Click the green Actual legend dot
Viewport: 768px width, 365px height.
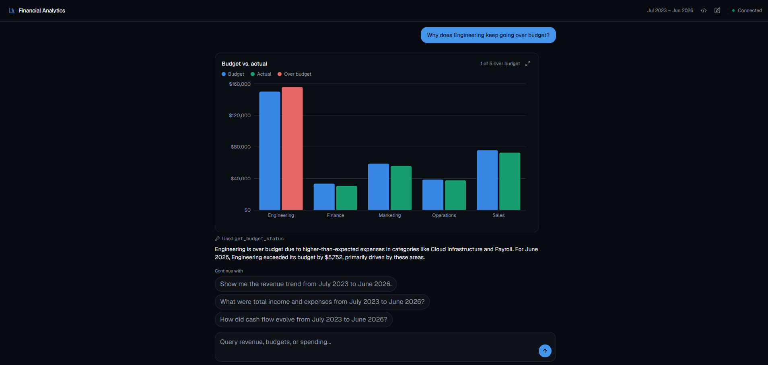click(253, 74)
